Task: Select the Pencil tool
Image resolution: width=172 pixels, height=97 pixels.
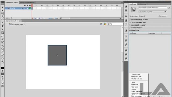Action: point(2,36)
